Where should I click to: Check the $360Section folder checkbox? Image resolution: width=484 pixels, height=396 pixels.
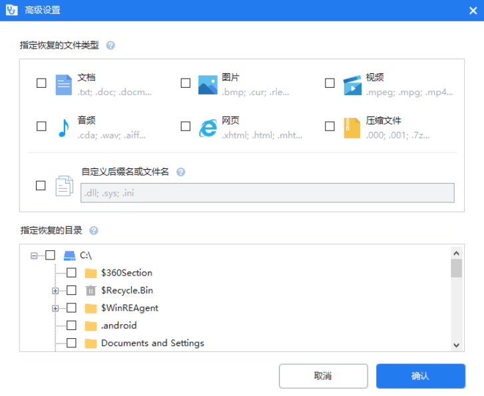coord(71,273)
